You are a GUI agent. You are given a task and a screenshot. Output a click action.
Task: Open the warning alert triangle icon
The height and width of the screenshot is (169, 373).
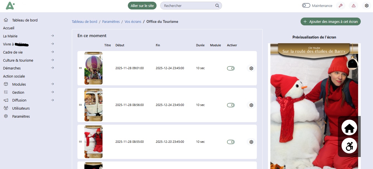[354, 6]
